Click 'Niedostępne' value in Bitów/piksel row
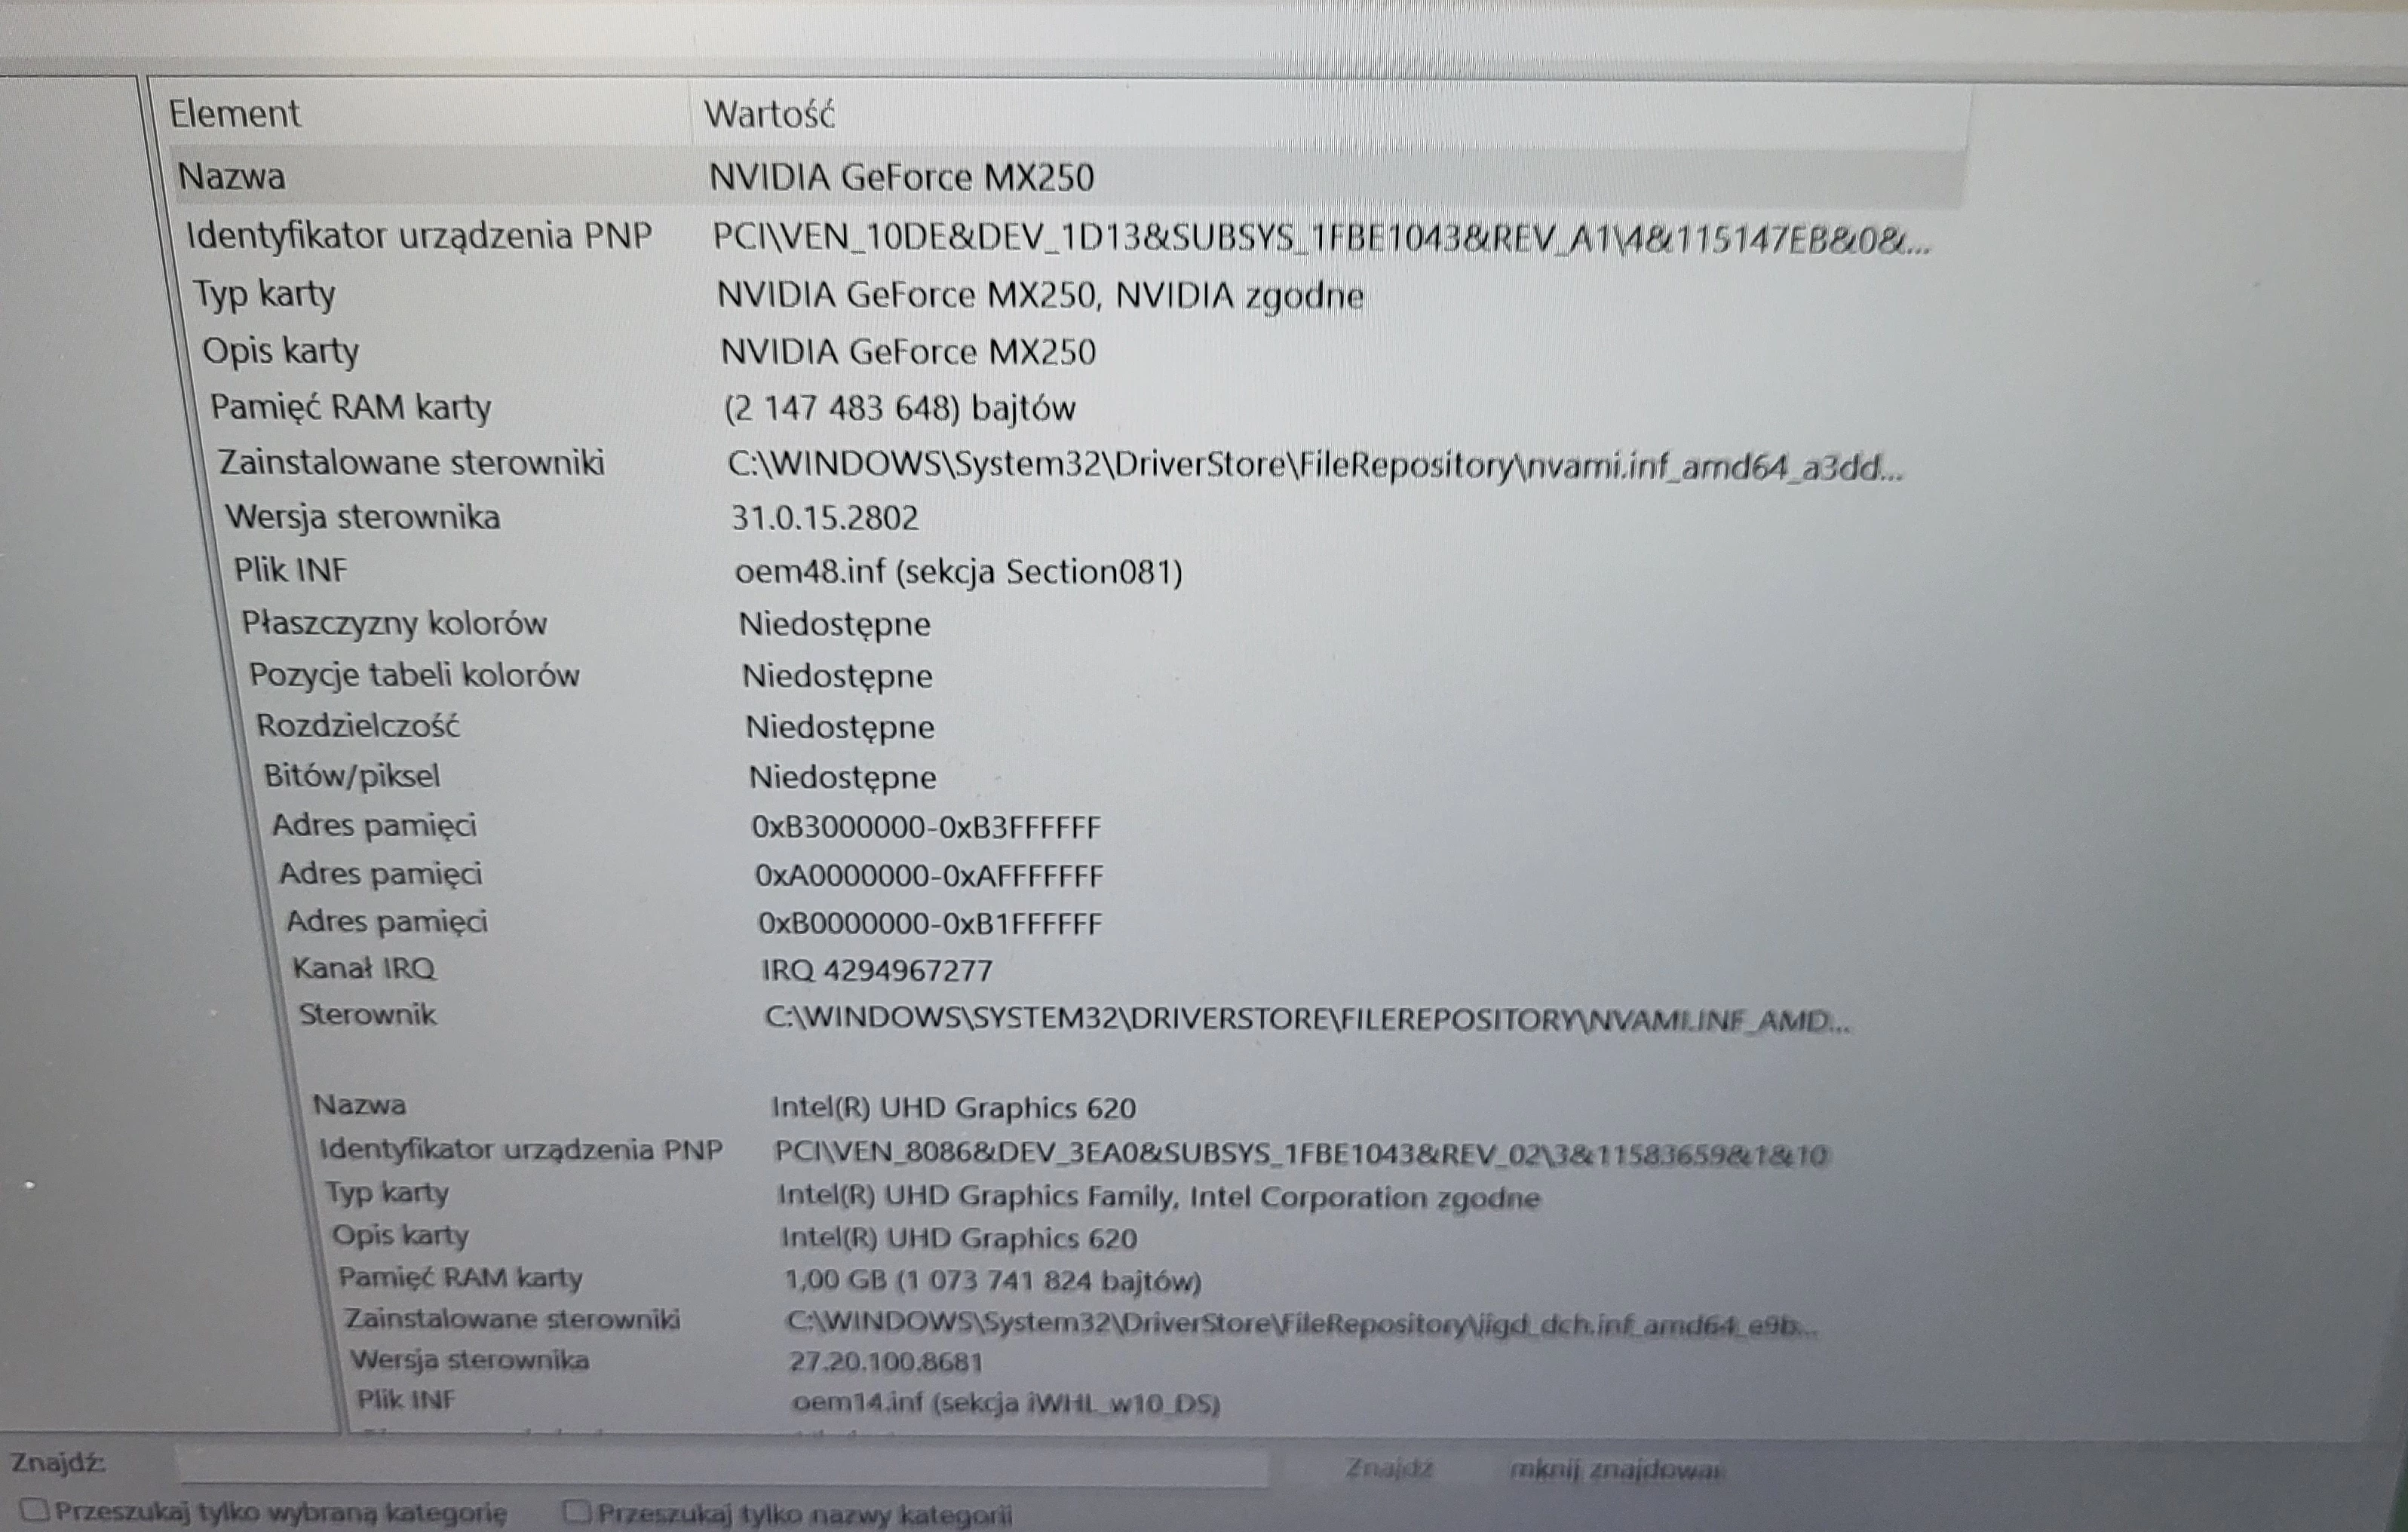Viewport: 2408px width, 1532px height. (x=843, y=778)
